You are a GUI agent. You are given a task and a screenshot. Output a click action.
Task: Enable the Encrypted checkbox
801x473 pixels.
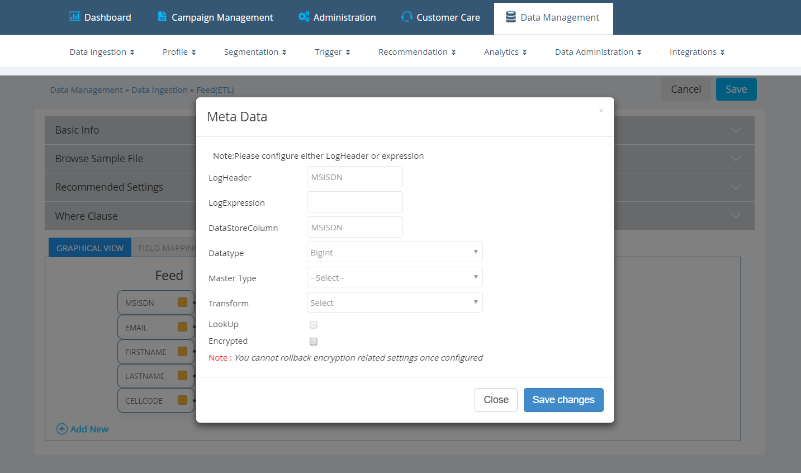click(314, 342)
